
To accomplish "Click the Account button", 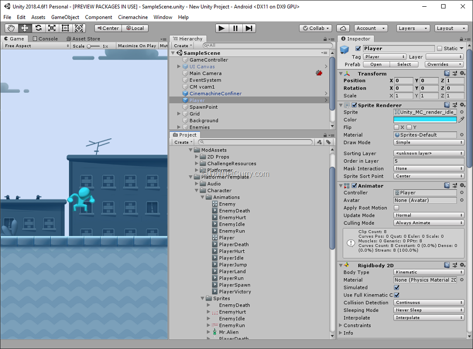I will 371,28.
